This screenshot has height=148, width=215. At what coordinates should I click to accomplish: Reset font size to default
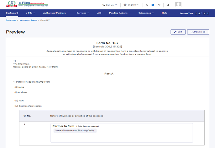click(x=153, y=5)
